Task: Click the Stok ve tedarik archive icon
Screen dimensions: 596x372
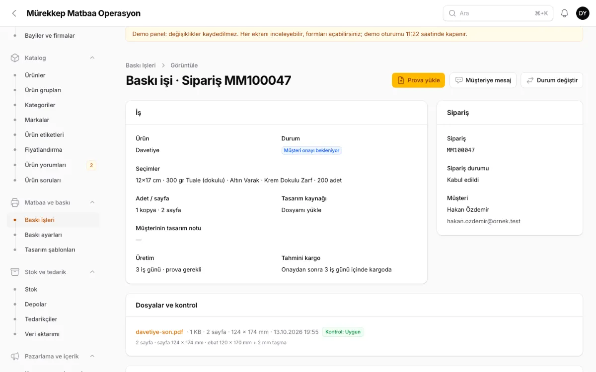Action: pos(15,272)
